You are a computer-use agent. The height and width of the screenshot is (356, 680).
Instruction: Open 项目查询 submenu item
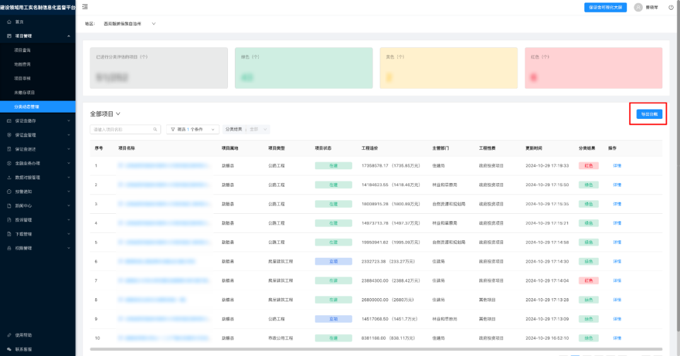[22, 50]
